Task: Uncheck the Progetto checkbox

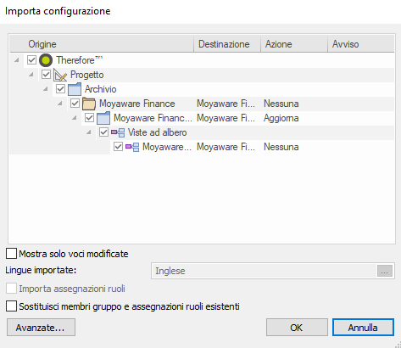Action: tap(46, 75)
